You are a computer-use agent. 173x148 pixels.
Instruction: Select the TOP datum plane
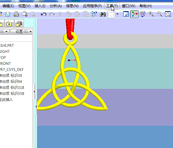pos(3,58)
